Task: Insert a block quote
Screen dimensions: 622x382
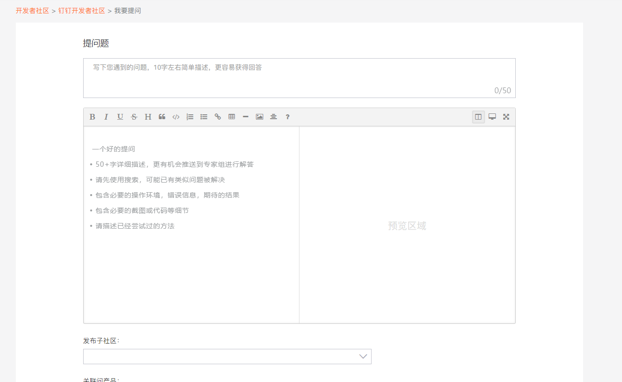Action: tap(162, 117)
